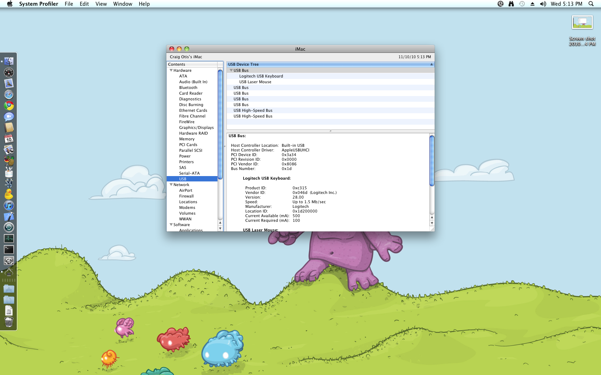The width and height of the screenshot is (601, 375).
Task: Open the File menu
Action: pyautogui.click(x=69, y=4)
